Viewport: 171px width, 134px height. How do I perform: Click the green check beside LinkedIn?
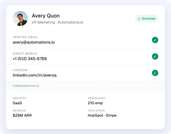[x=155, y=73]
